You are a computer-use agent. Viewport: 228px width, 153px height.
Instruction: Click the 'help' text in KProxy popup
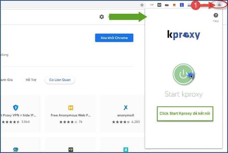(x=216, y=21)
